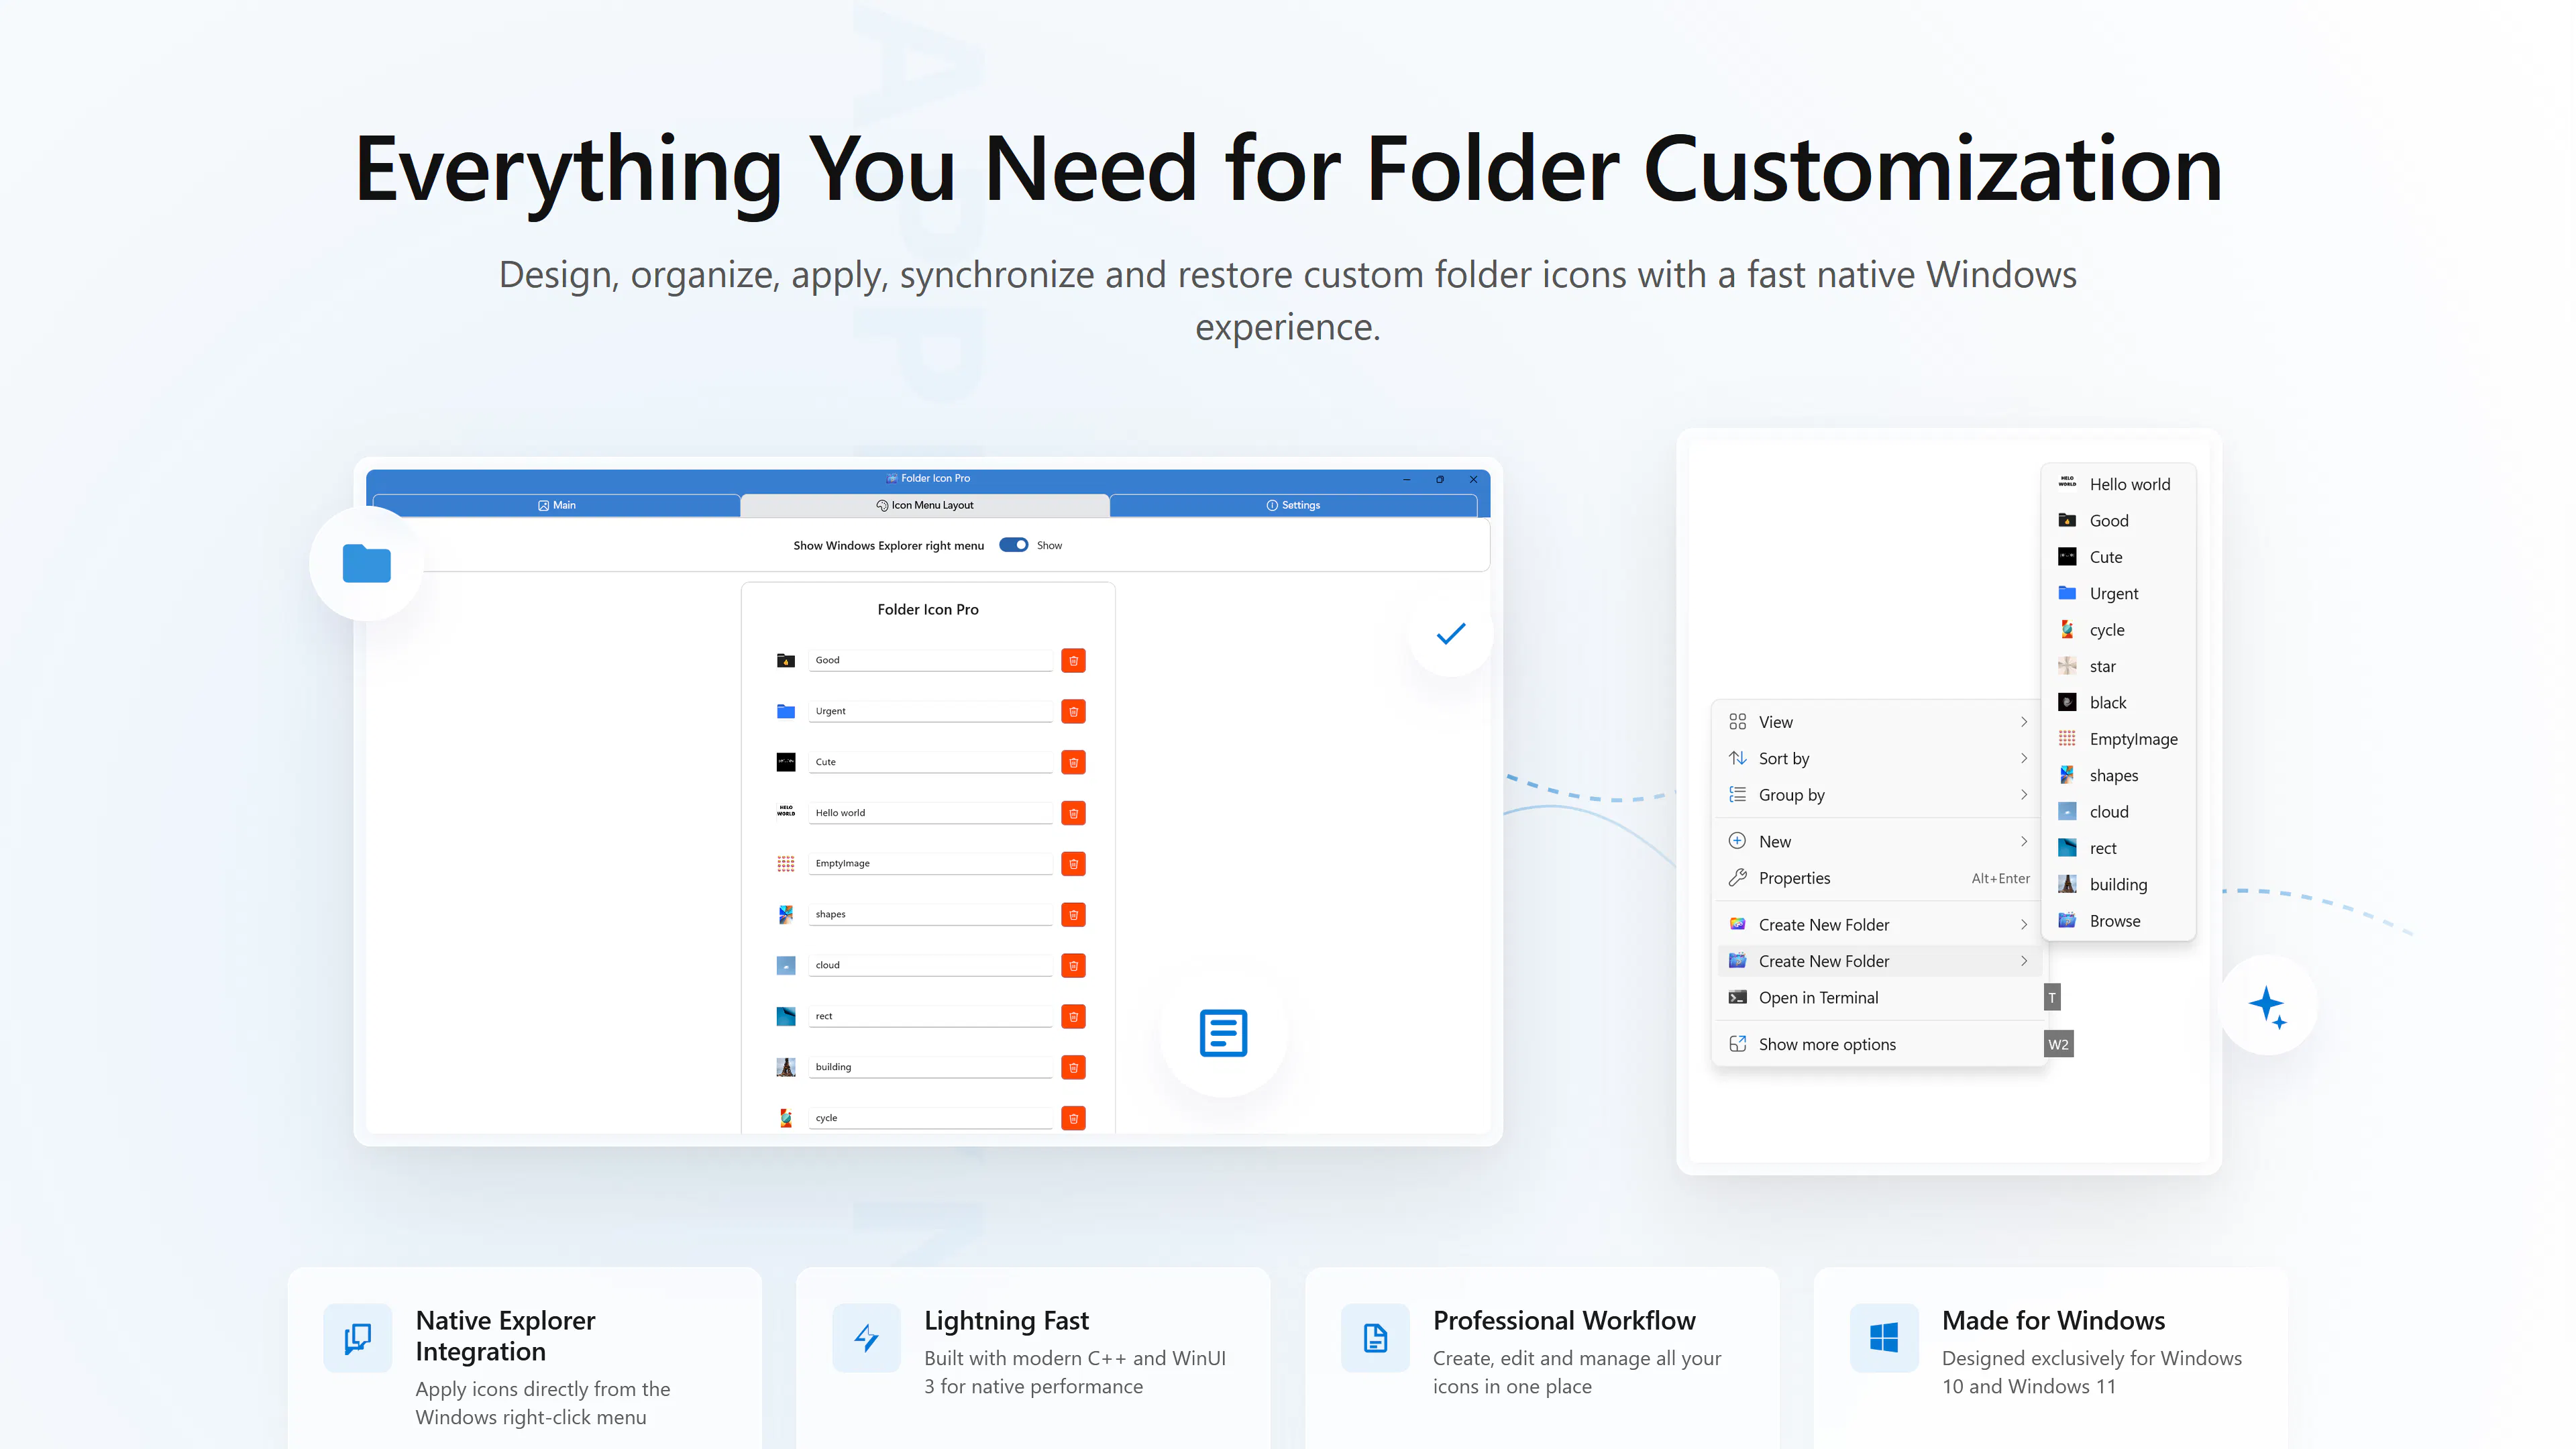Click Browse in icon submenu
This screenshot has height=1449, width=2576.
2118,921
